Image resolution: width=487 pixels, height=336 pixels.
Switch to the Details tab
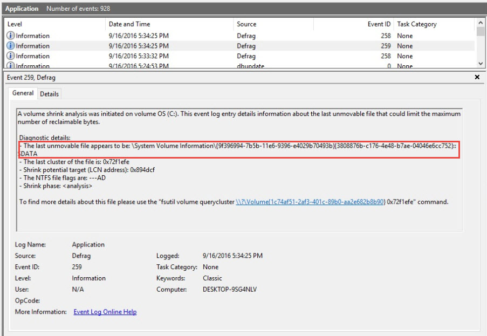point(49,94)
